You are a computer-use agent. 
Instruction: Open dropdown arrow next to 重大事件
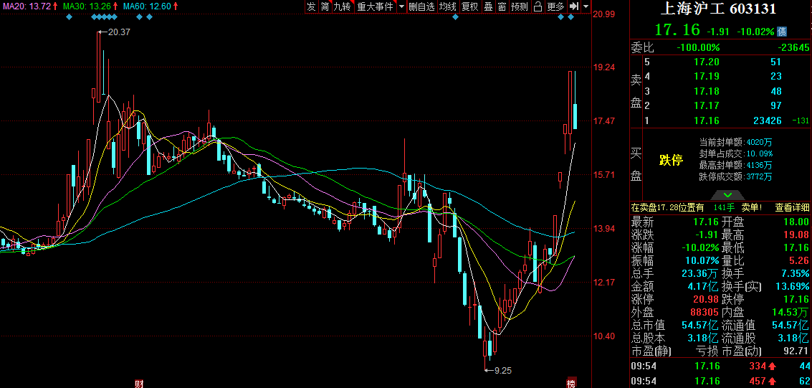tap(401, 6)
